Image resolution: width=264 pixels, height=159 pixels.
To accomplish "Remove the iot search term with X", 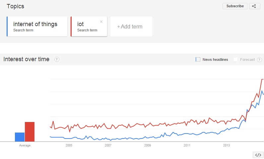I will [x=101, y=21].
